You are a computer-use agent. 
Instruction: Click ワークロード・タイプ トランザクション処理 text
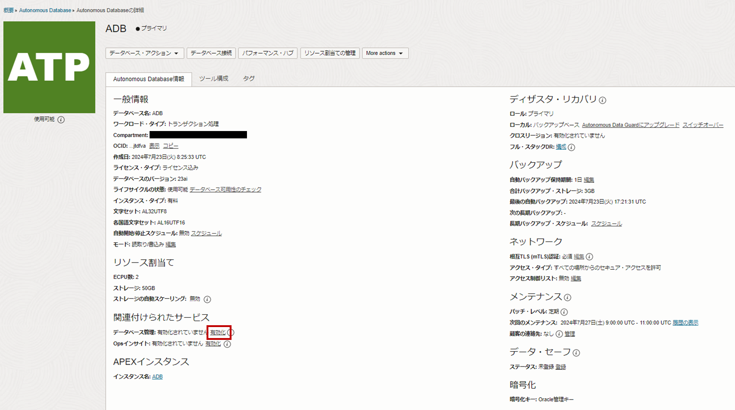(x=166, y=124)
